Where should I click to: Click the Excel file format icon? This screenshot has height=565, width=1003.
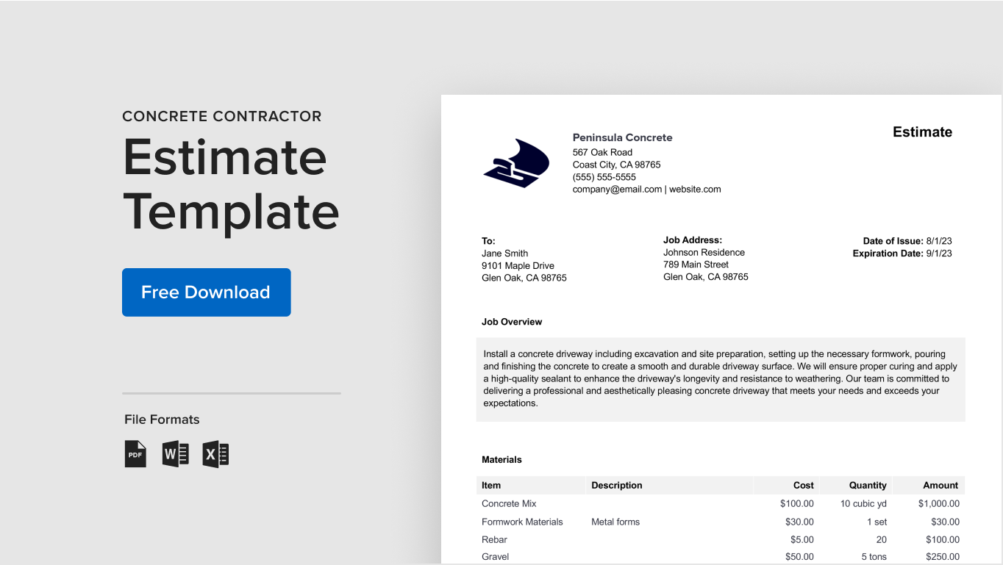pos(215,454)
